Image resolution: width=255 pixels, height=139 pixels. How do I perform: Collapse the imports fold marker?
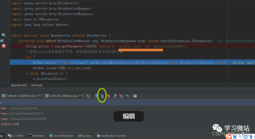coord(9,25)
